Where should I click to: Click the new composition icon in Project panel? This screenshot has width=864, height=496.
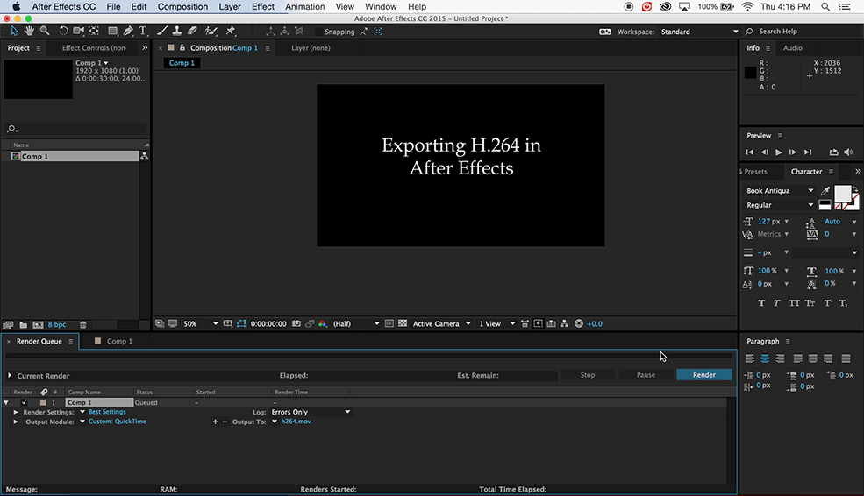[x=38, y=325]
